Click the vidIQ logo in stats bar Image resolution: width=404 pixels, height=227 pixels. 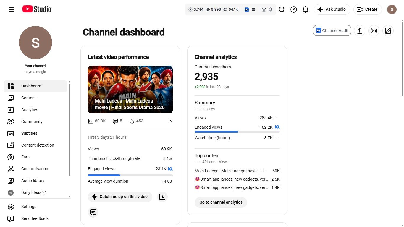pos(247,9)
